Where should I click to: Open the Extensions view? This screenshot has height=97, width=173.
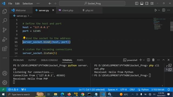(x=5, y=48)
